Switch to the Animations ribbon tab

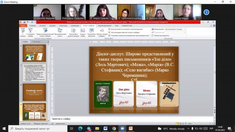click(75, 26)
